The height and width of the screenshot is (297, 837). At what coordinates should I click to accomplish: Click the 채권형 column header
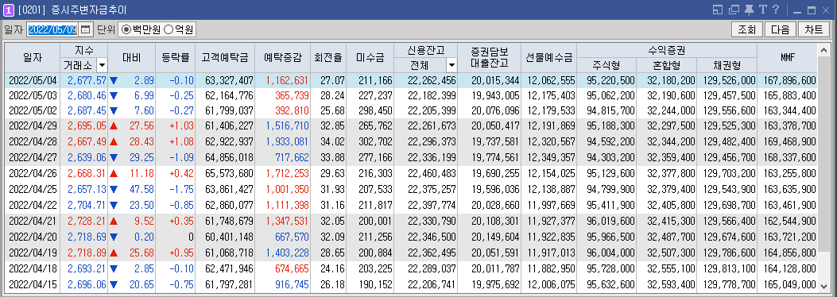[727, 65]
